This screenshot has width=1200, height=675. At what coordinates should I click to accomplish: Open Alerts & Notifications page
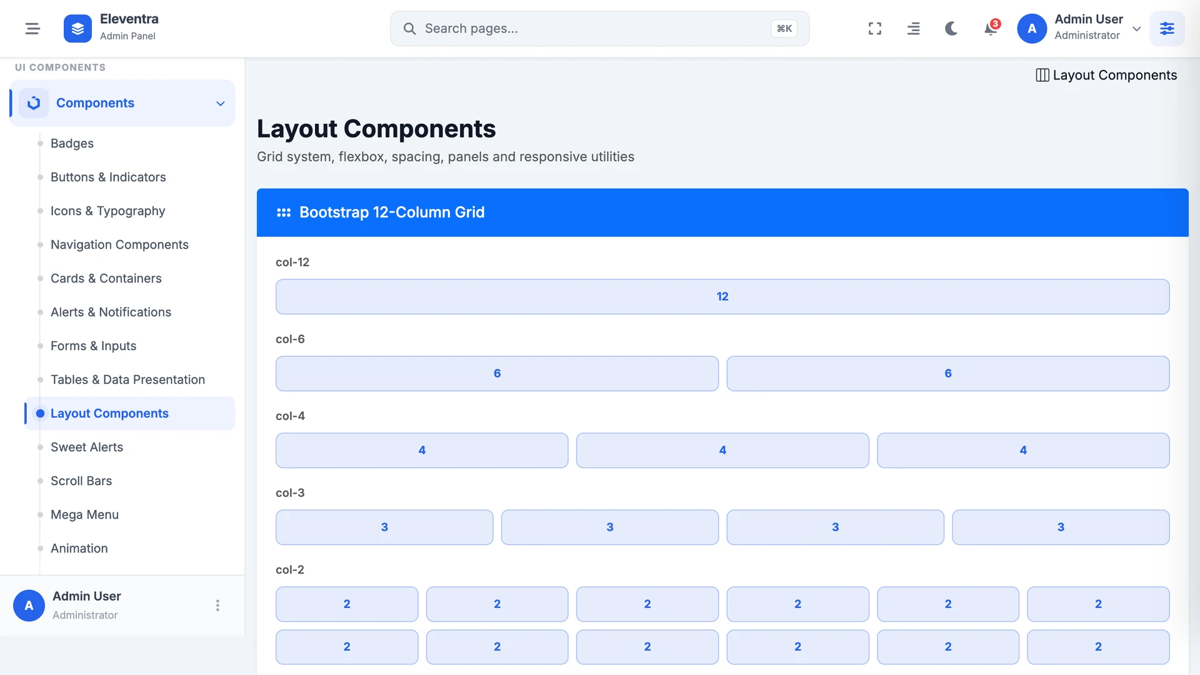[111, 312]
